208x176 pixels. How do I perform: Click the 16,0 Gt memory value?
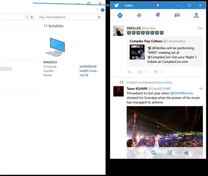(84, 75)
